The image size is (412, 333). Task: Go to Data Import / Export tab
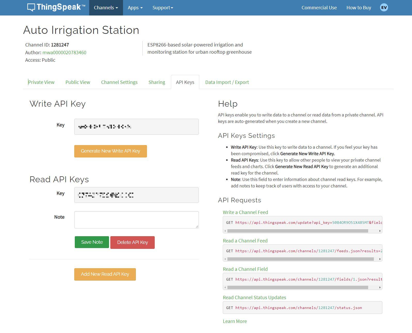[x=227, y=82]
